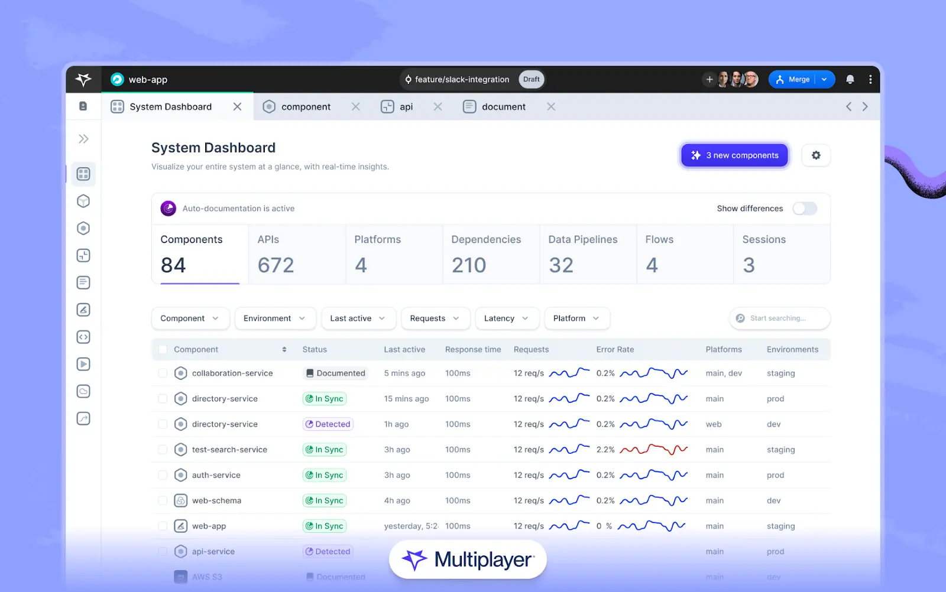This screenshot has width=946, height=592.
Task: Expand the Latency filter dropdown
Action: (x=507, y=318)
